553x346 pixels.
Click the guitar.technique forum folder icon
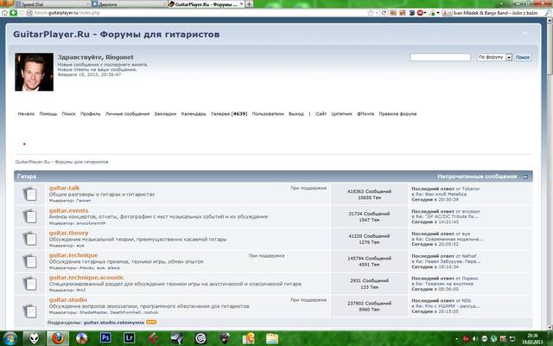pyautogui.click(x=29, y=261)
